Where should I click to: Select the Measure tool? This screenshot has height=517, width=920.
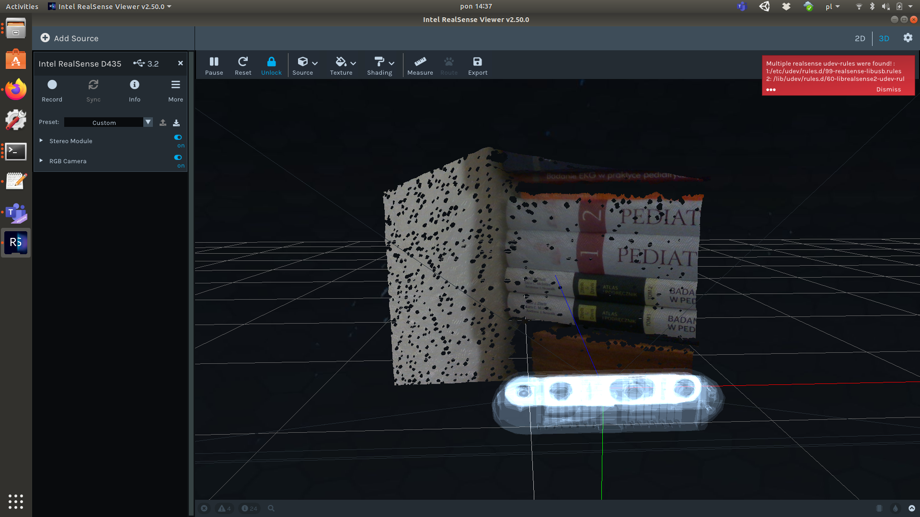420,65
